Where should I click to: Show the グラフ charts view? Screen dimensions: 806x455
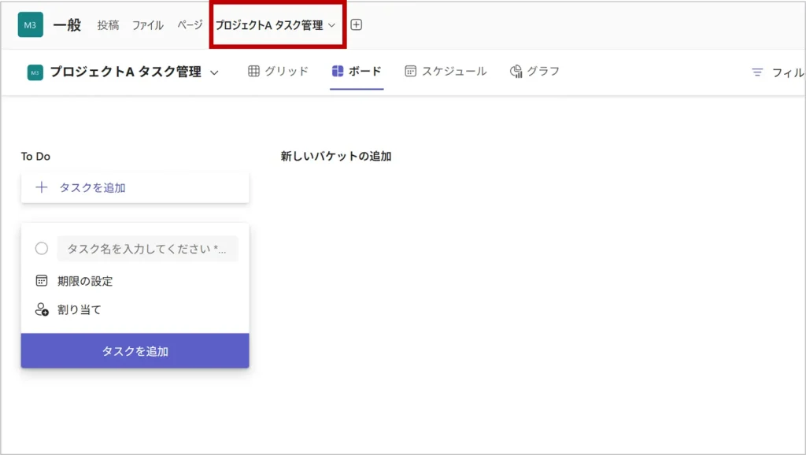coord(534,72)
